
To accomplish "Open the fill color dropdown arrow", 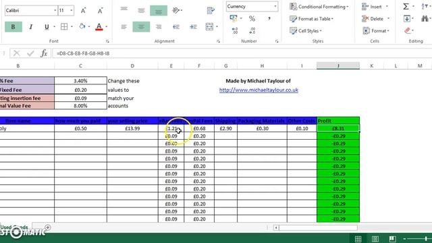I will (89, 27).
